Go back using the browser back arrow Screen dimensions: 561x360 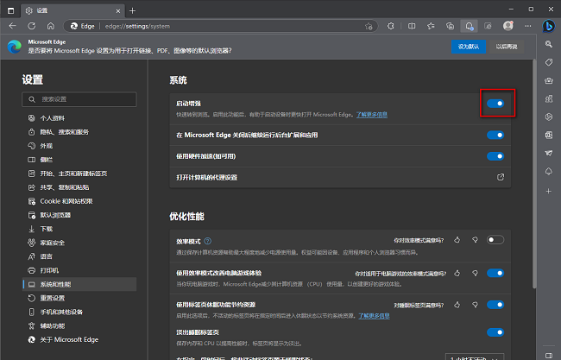point(13,26)
